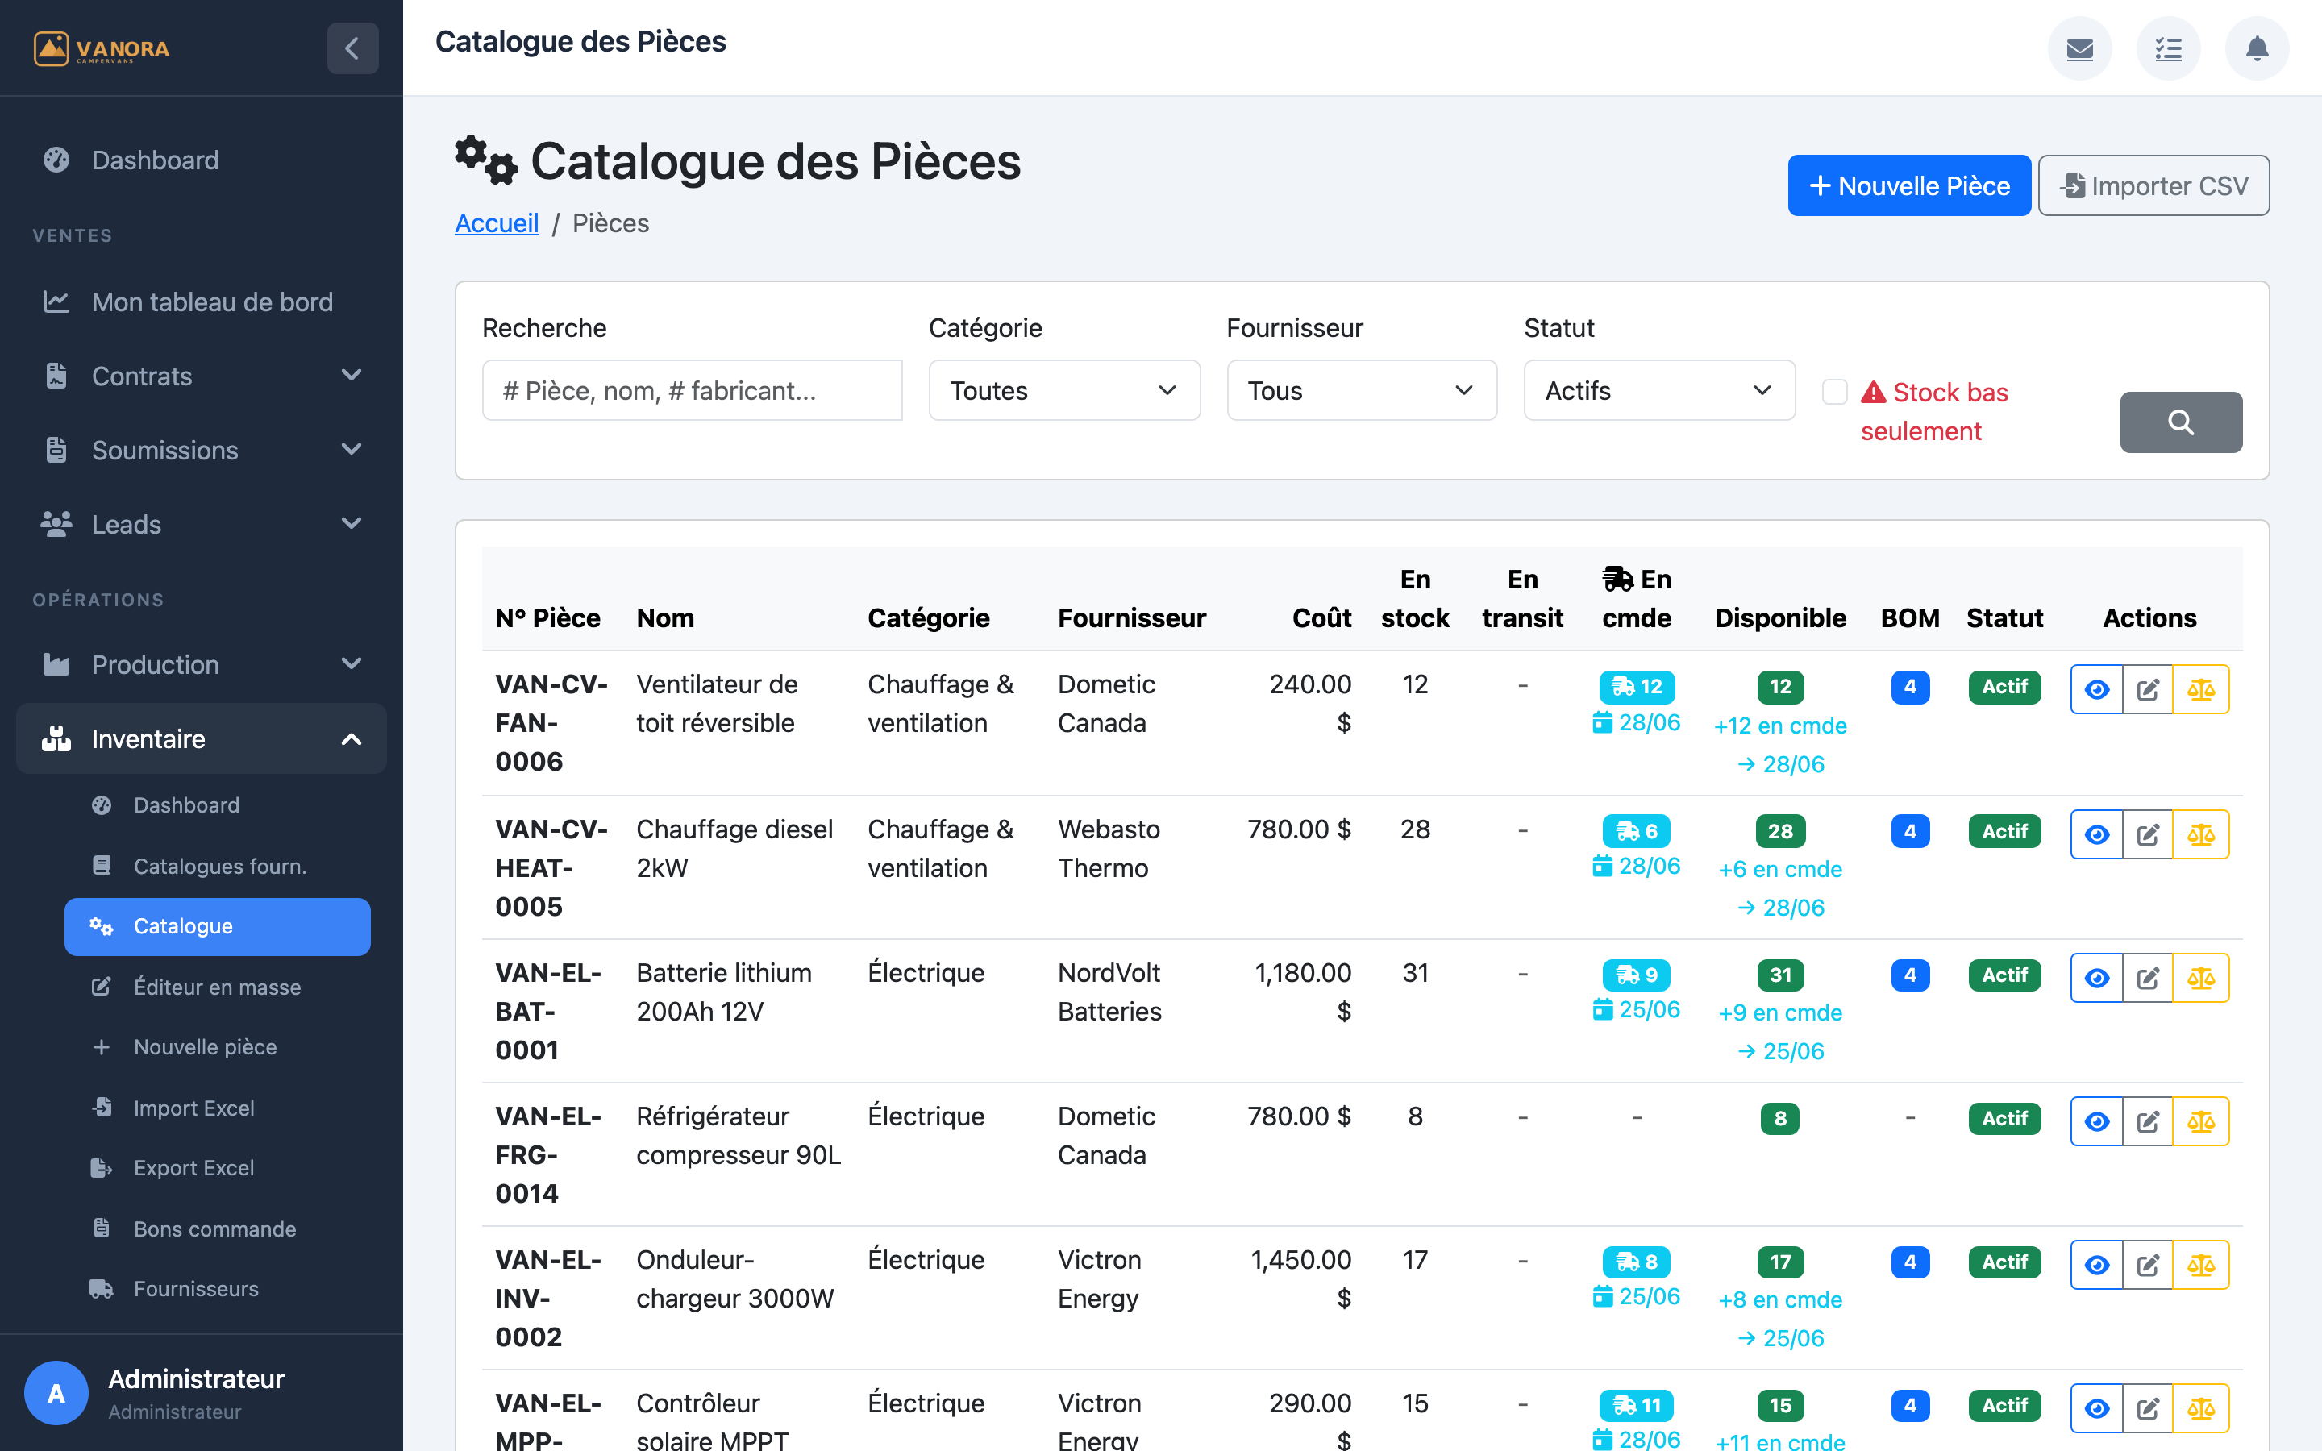Edit part VAN-EL-INV-0002
This screenshot has height=1451, width=2322.
click(2147, 1265)
